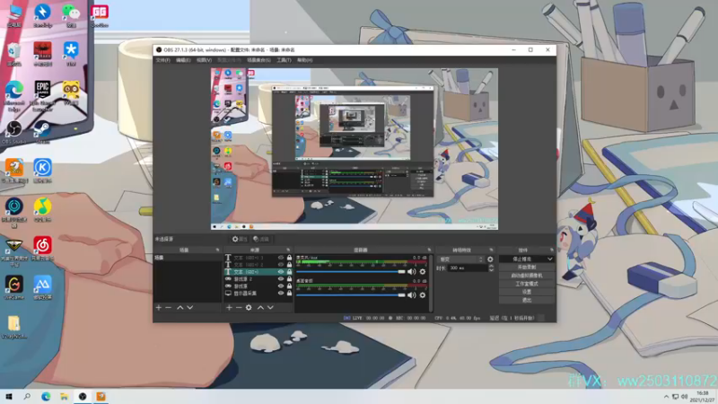Remove scene with minus icon

[168, 307]
